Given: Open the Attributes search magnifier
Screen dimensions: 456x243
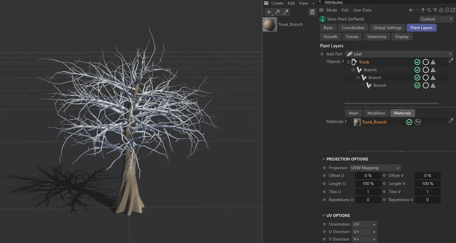Looking at the screenshot, I should pos(429,10).
